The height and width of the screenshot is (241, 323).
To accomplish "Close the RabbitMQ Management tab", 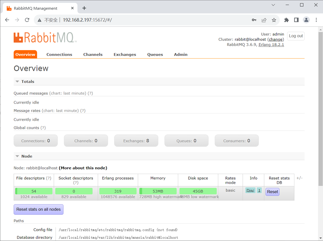I will coord(72,8).
